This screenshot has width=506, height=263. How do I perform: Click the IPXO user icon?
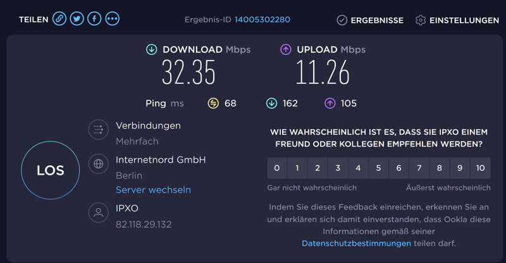coord(98,213)
